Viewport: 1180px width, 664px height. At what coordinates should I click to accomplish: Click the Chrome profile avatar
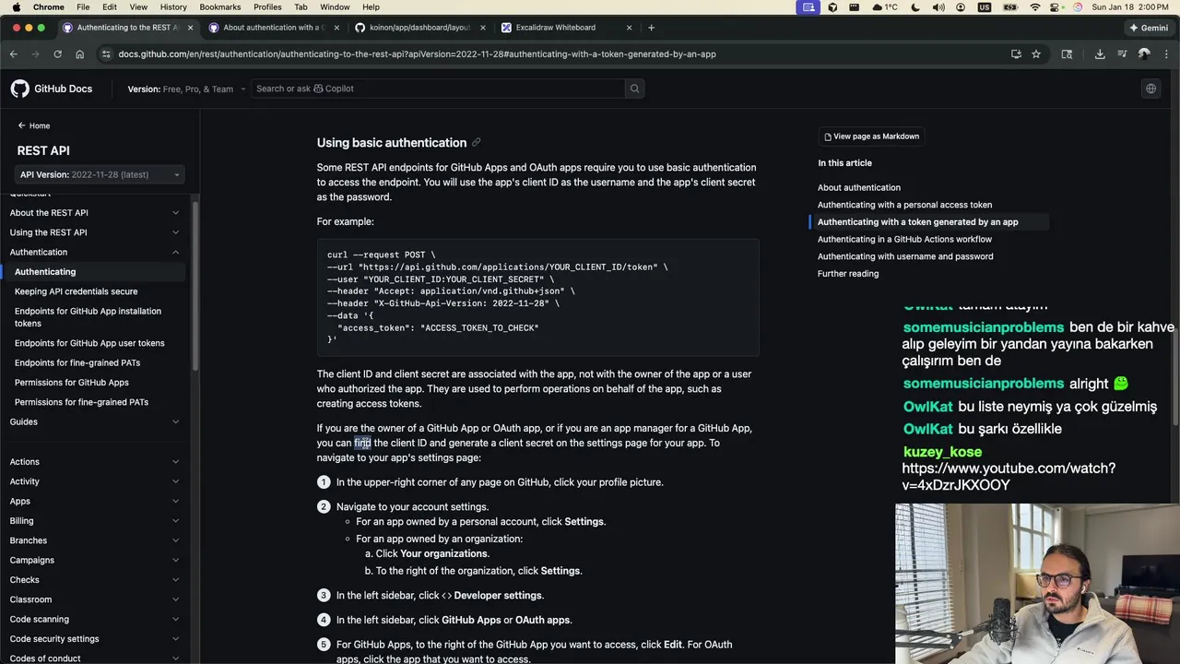point(1144,53)
